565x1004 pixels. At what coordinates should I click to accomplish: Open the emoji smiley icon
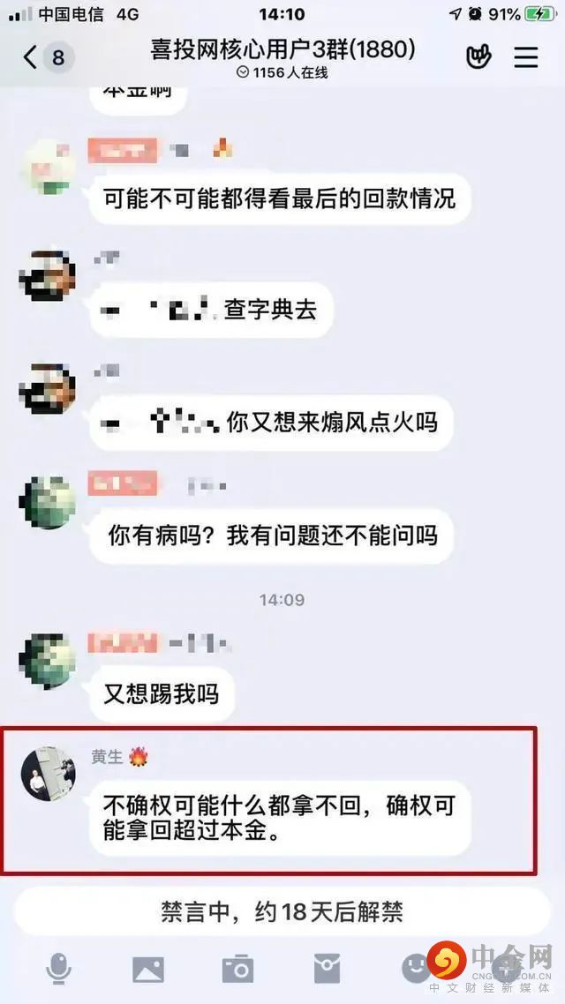point(415,968)
